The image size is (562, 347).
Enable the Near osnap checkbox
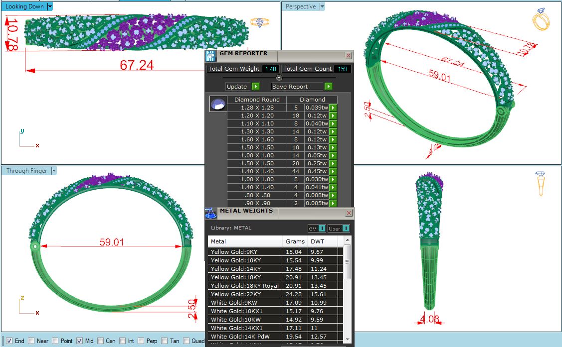click(x=31, y=341)
